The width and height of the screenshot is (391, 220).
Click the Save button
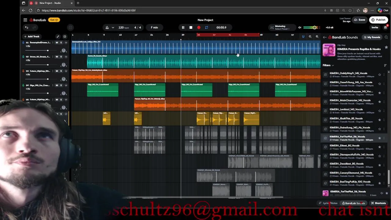(360, 20)
